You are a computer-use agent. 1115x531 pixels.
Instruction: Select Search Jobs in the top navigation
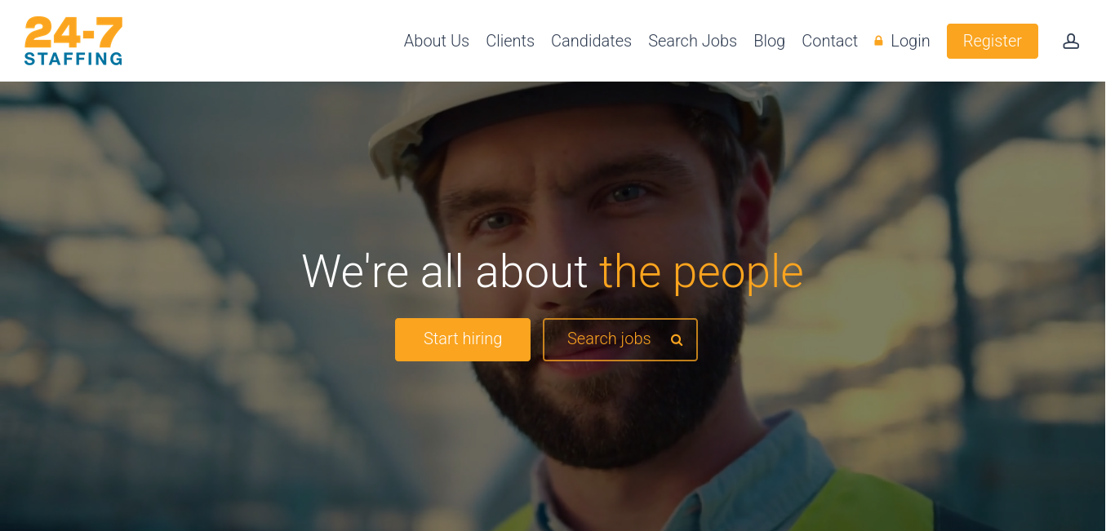pos(692,41)
